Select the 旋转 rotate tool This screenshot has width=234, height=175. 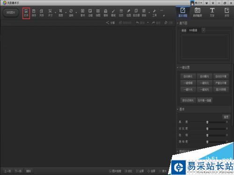click(x=71, y=13)
